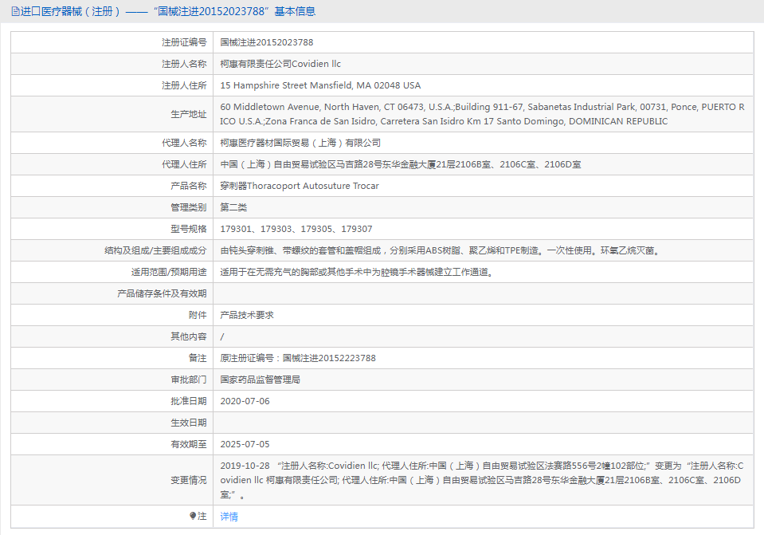
Task: Select the model numbers 179301、179303、179305、179307
Action: (296, 229)
